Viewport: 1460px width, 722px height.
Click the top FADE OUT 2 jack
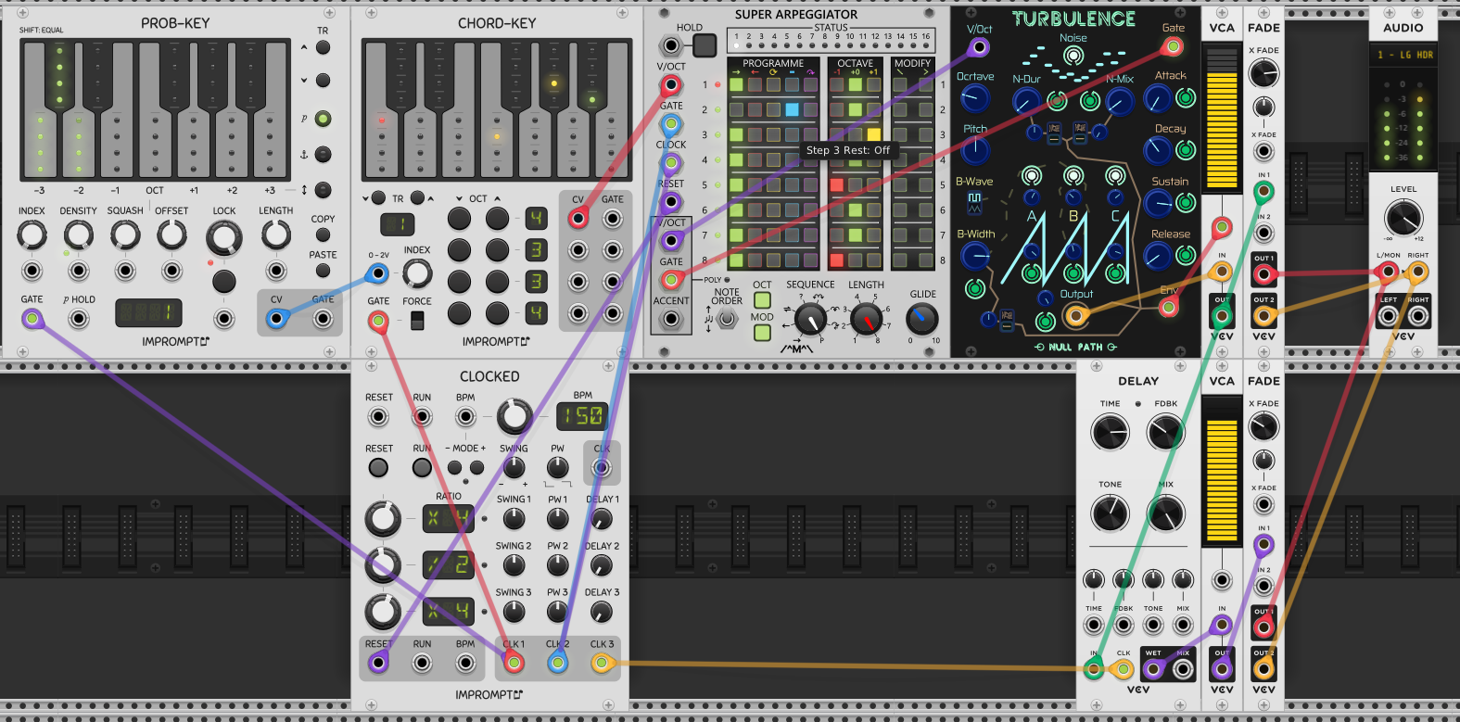pos(1263,317)
